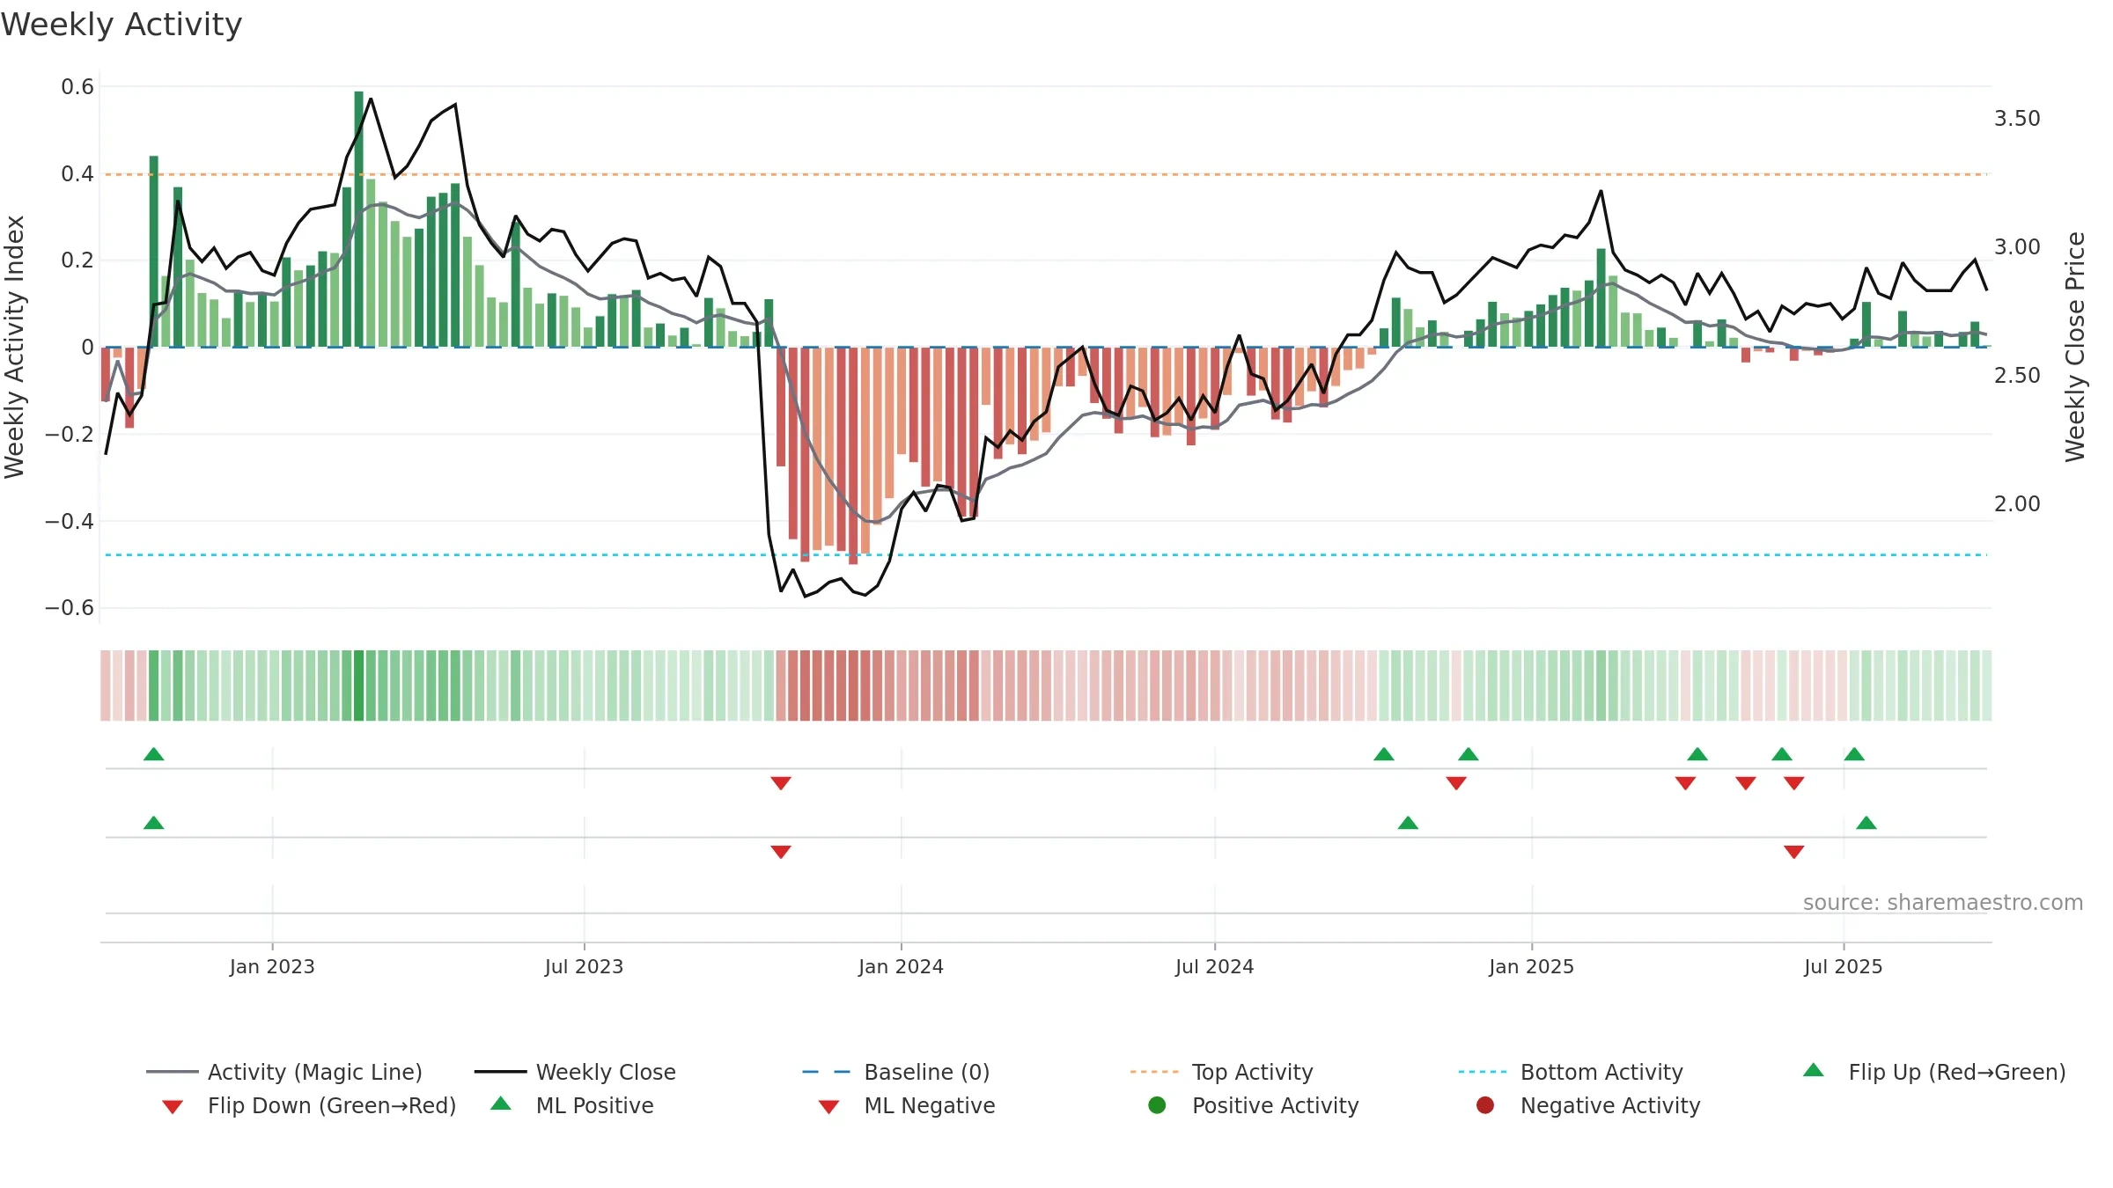The height and width of the screenshot is (1188, 2113).
Task: Click the ML Negative triangle near October 2023
Action: pos(781,852)
